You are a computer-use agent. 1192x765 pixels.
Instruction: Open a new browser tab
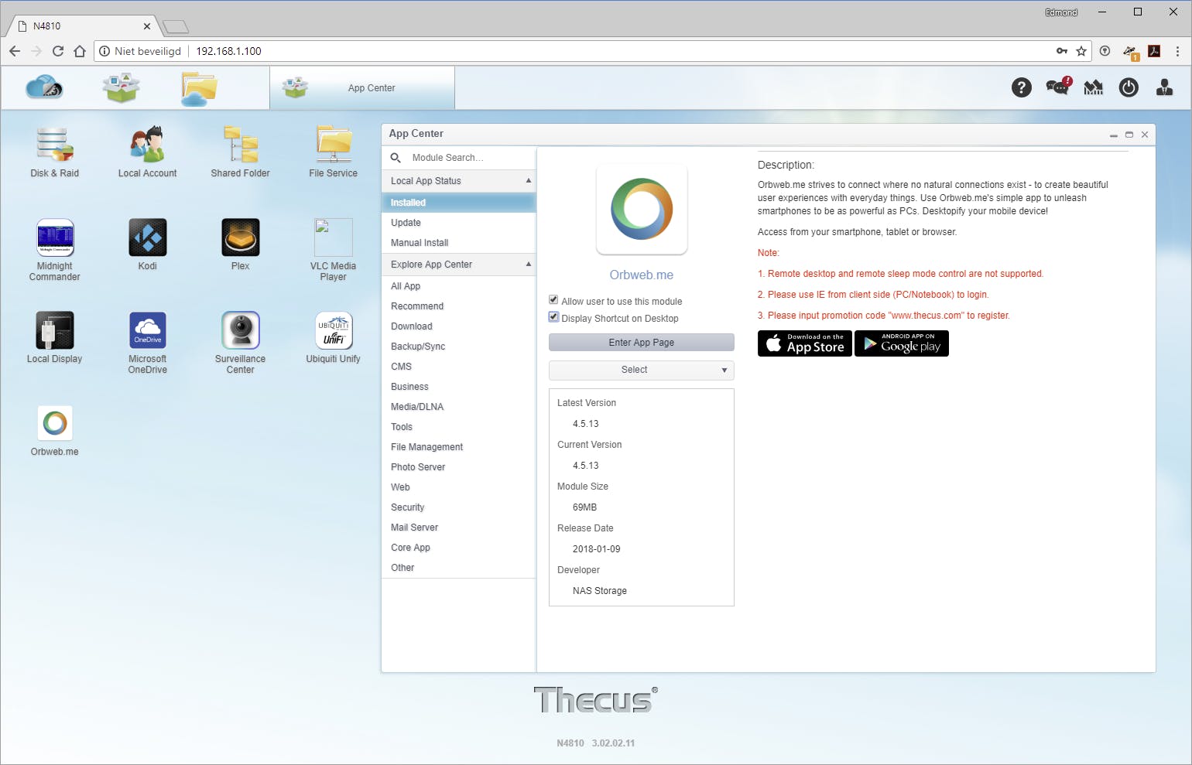point(176,27)
